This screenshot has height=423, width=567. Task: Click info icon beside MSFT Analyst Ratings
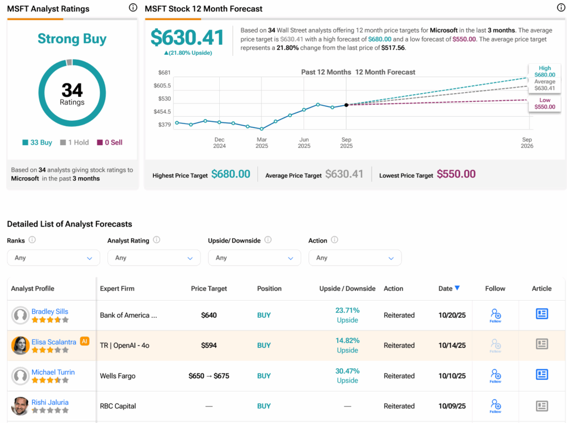[133, 8]
